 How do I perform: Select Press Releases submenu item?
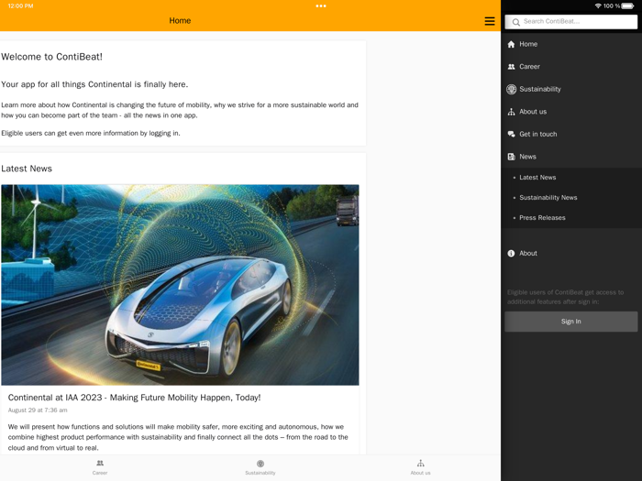tap(571, 218)
